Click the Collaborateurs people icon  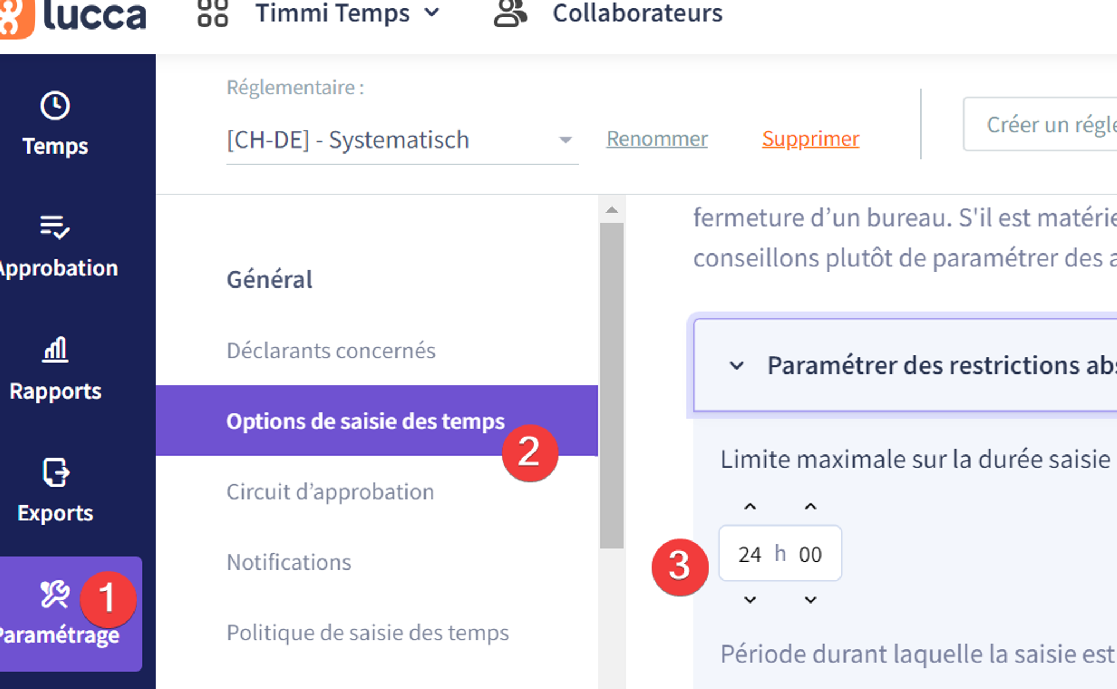(x=510, y=13)
